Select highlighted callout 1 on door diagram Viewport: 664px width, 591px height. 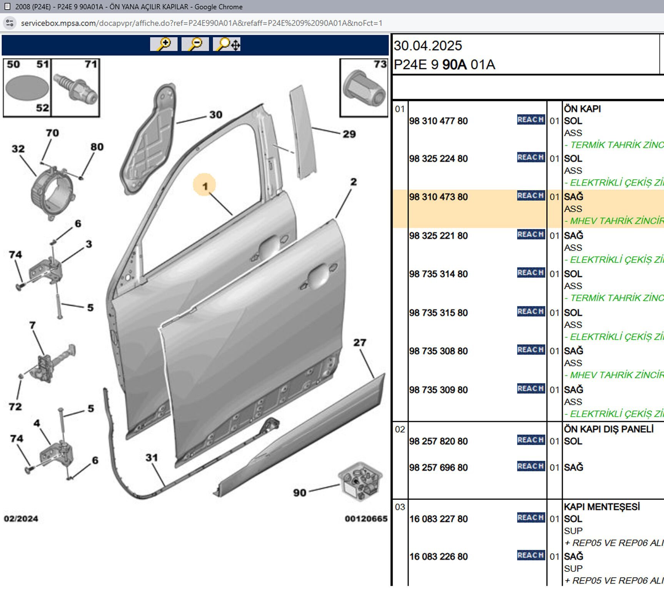(205, 186)
